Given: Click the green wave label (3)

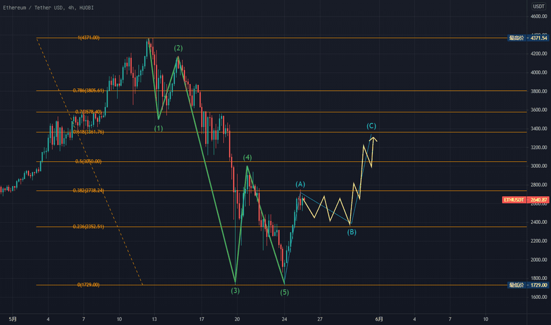Looking at the screenshot, I should 235,291.
